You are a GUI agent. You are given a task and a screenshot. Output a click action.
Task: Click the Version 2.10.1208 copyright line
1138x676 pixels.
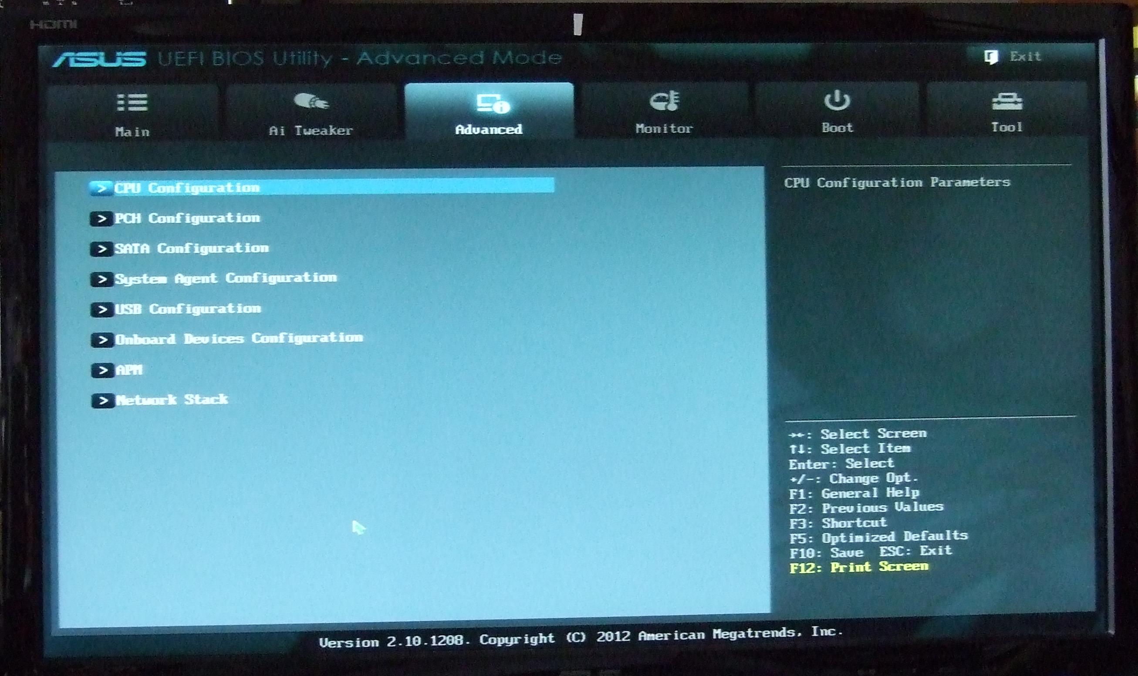coord(581,637)
